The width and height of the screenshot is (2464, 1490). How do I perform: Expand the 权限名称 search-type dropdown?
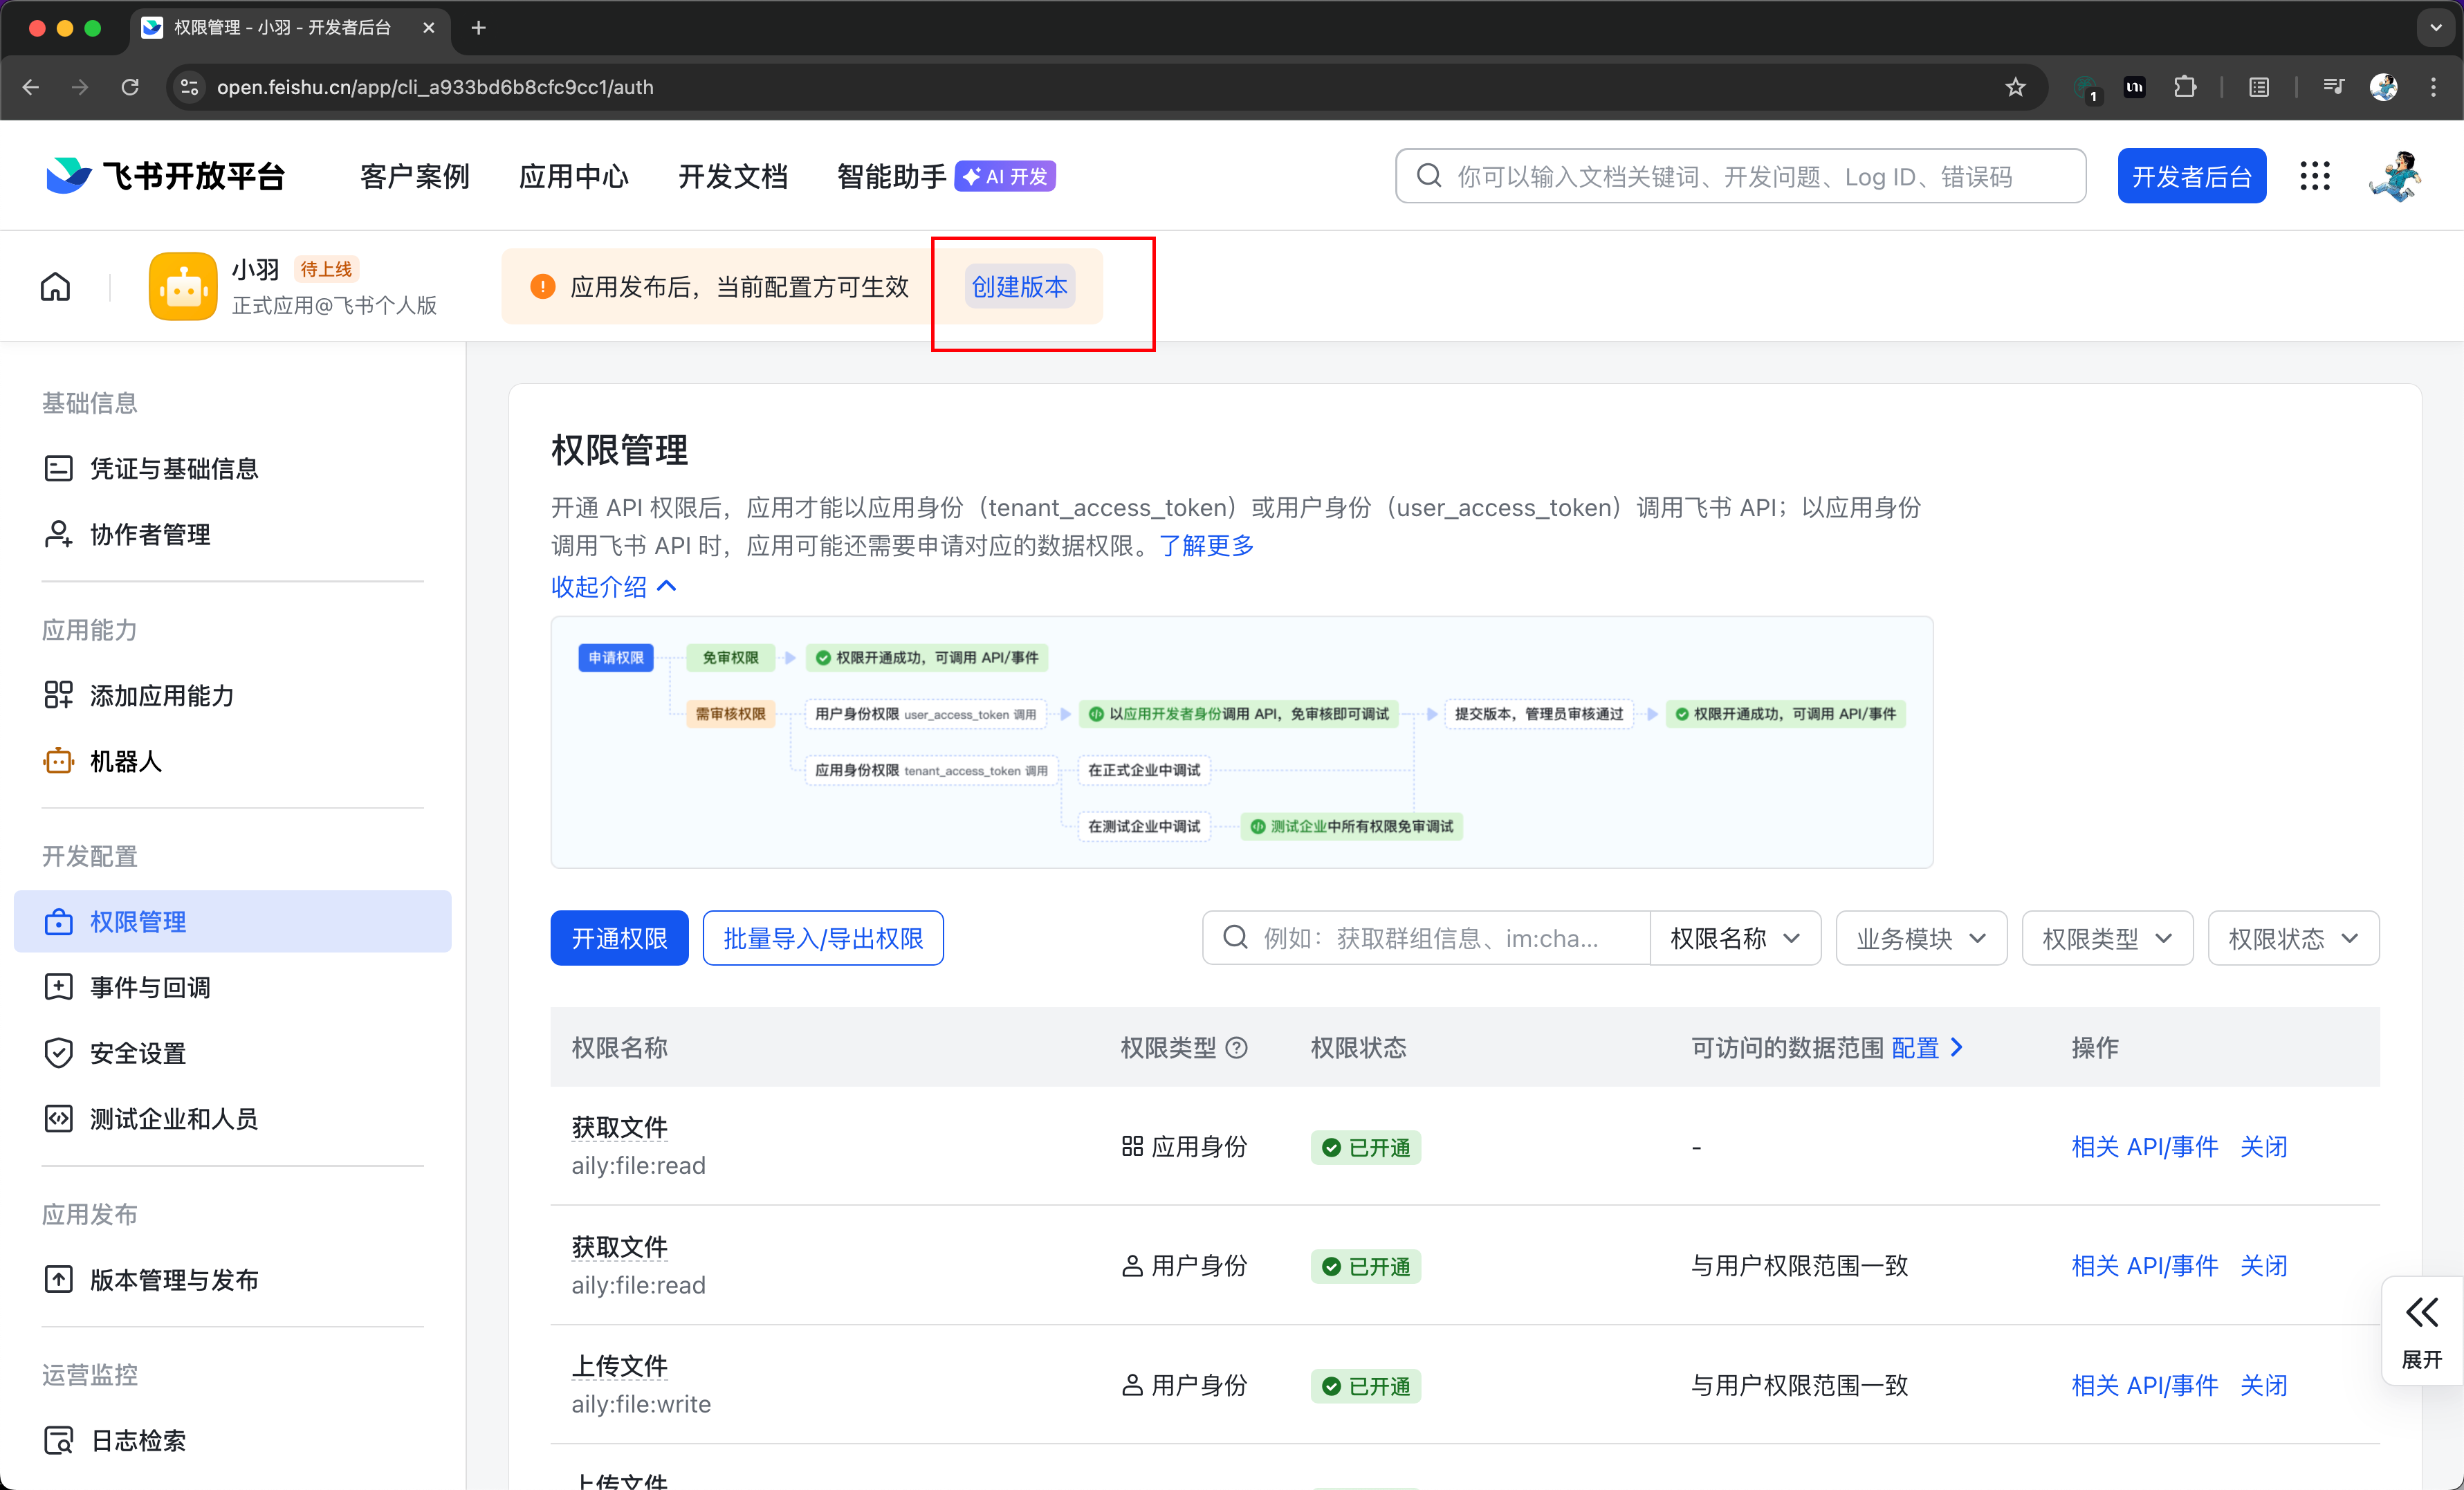[x=1734, y=938]
